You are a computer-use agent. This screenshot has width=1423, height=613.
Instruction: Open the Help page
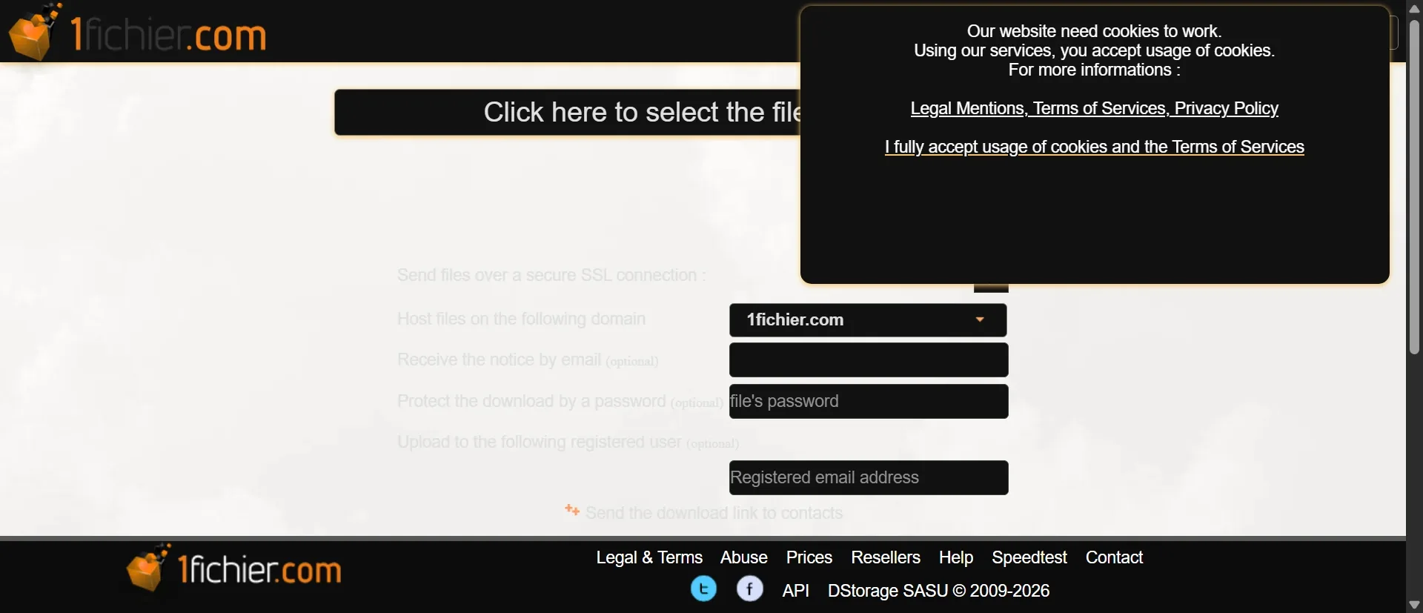tap(955, 557)
